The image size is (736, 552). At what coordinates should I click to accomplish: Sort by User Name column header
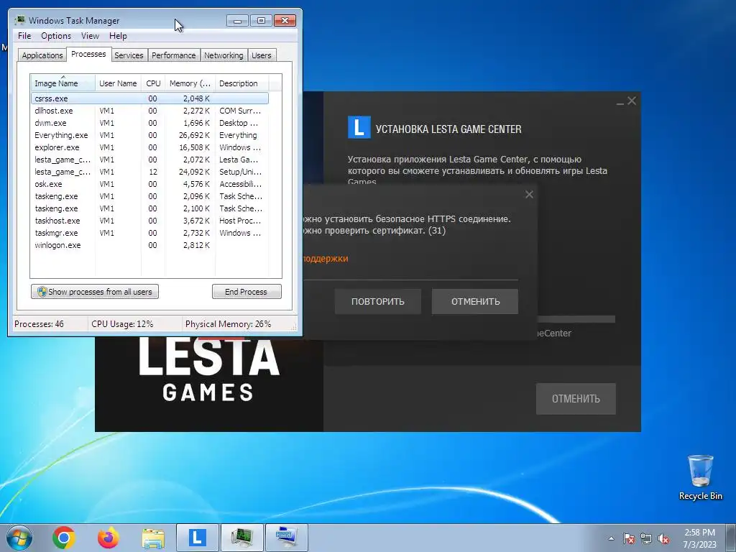[x=118, y=83]
